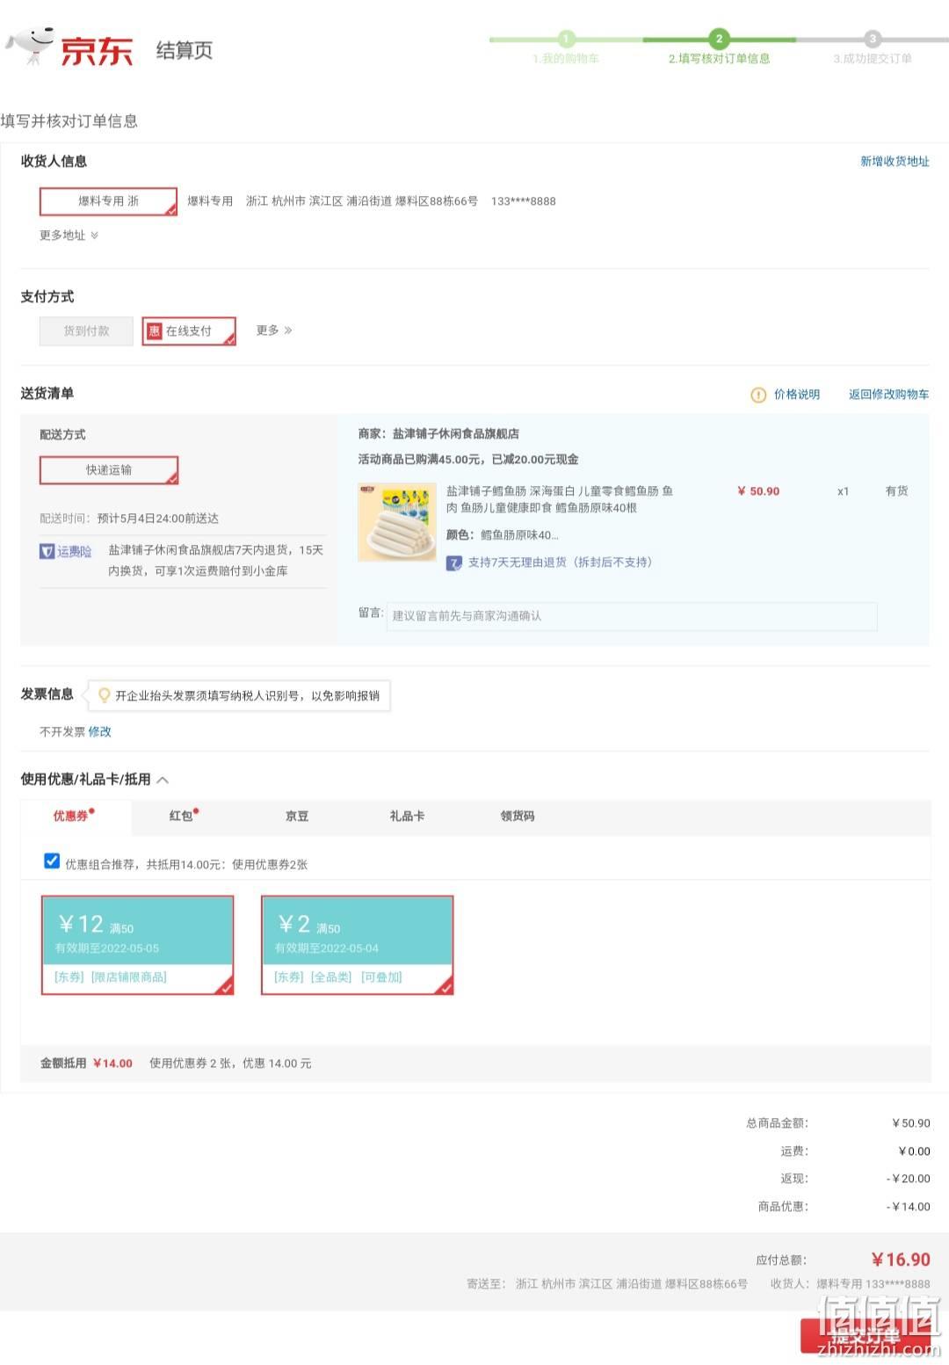This screenshot has height=1365, width=949.
Task: Click the 总商品金额 ¥50.90 value
Action: pos(911,1123)
